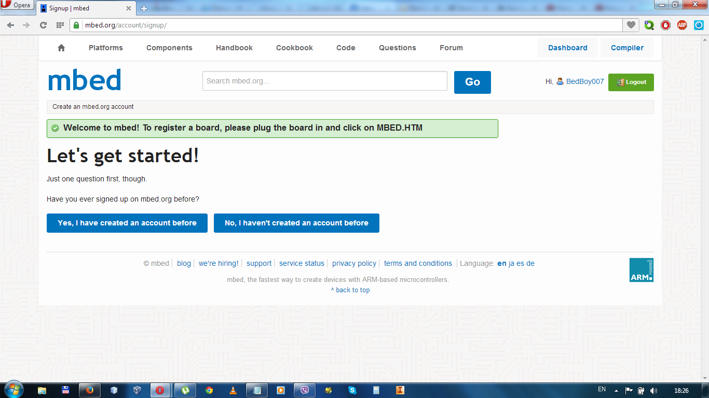Image resolution: width=709 pixels, height=398 pixels.
Task: Open the Handbook menu item
Action: click(234, 48)
